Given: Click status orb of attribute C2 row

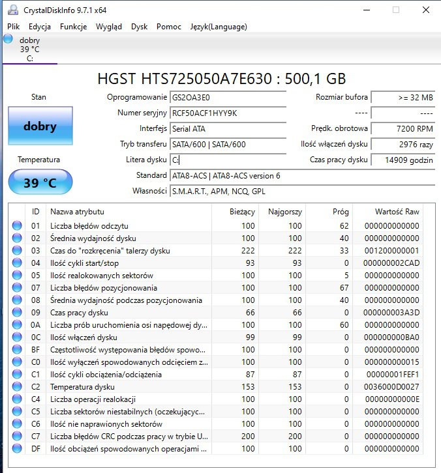Looking at the screenshot, I should click(17, 386).
